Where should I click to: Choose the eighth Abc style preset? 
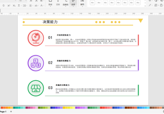[x=138, y=3]
